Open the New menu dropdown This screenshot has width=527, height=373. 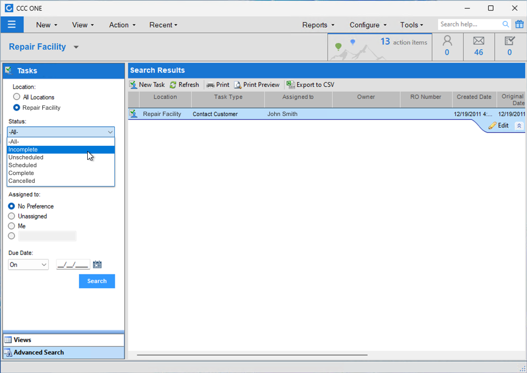pos(46,25)
